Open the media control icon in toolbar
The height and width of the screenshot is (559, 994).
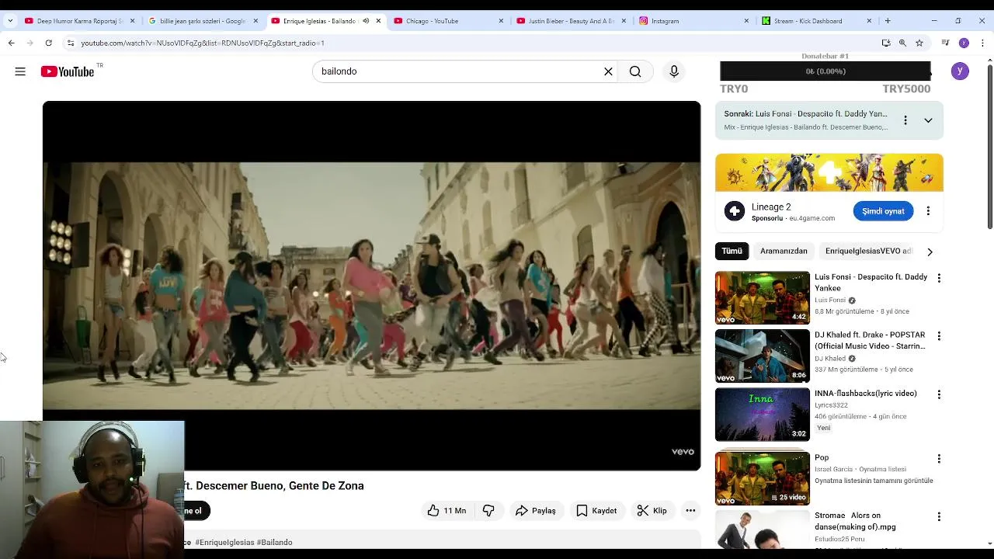pos(945,43)
